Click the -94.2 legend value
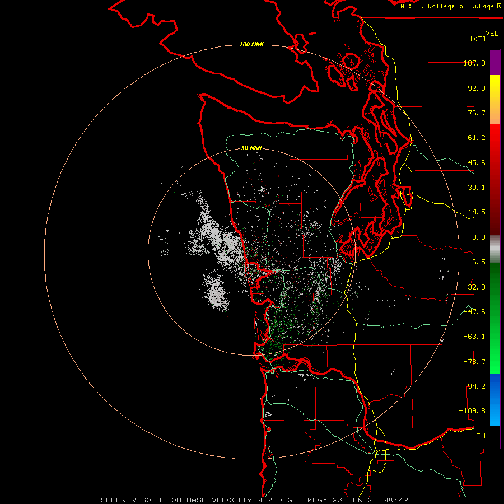504x504 pixels. pos(474,386)
